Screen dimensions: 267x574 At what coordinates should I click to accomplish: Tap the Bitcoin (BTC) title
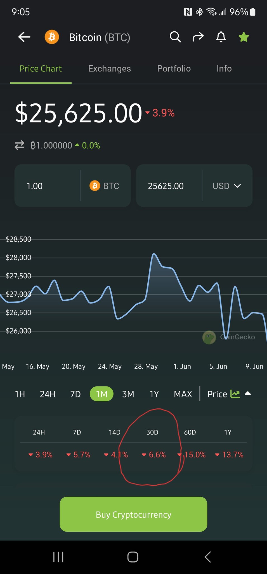pyautogui.click(x=100, y=37)
